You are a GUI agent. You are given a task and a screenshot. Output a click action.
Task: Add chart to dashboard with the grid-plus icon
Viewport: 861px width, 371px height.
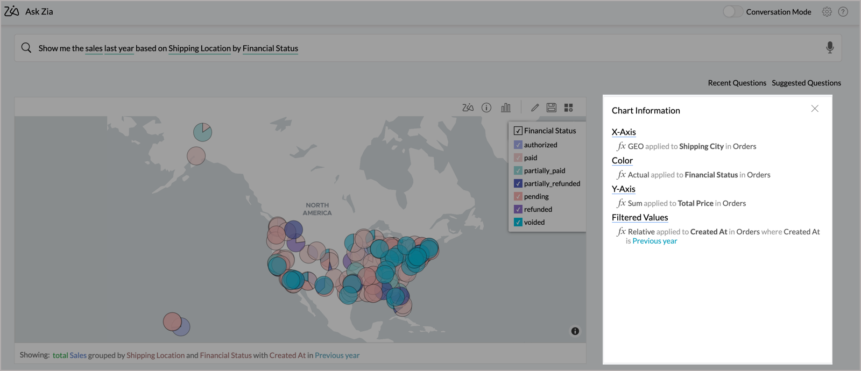[x=569, y=108]
